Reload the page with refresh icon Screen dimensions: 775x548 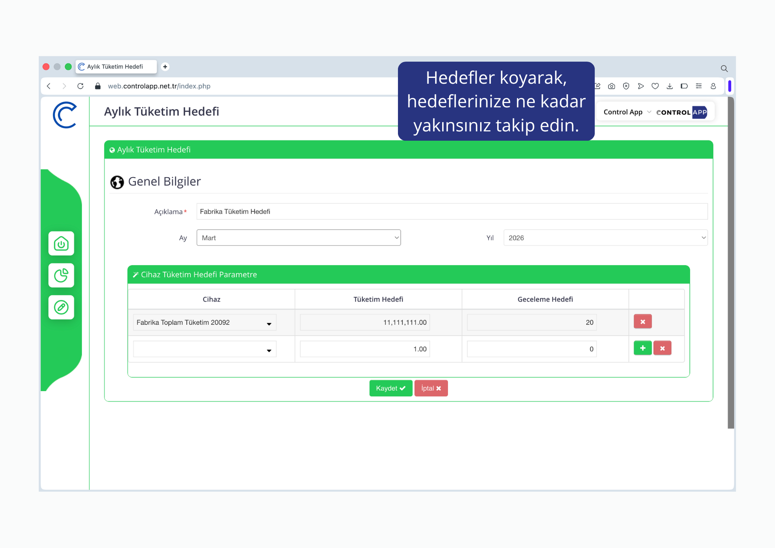[x=80, y=86]
